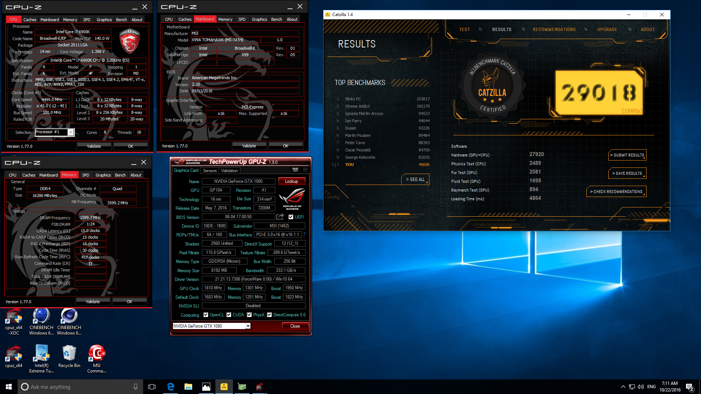Switch to Sensors tab in GPU-Z
This screenshot has width=701, height=394.
(210, 170)
